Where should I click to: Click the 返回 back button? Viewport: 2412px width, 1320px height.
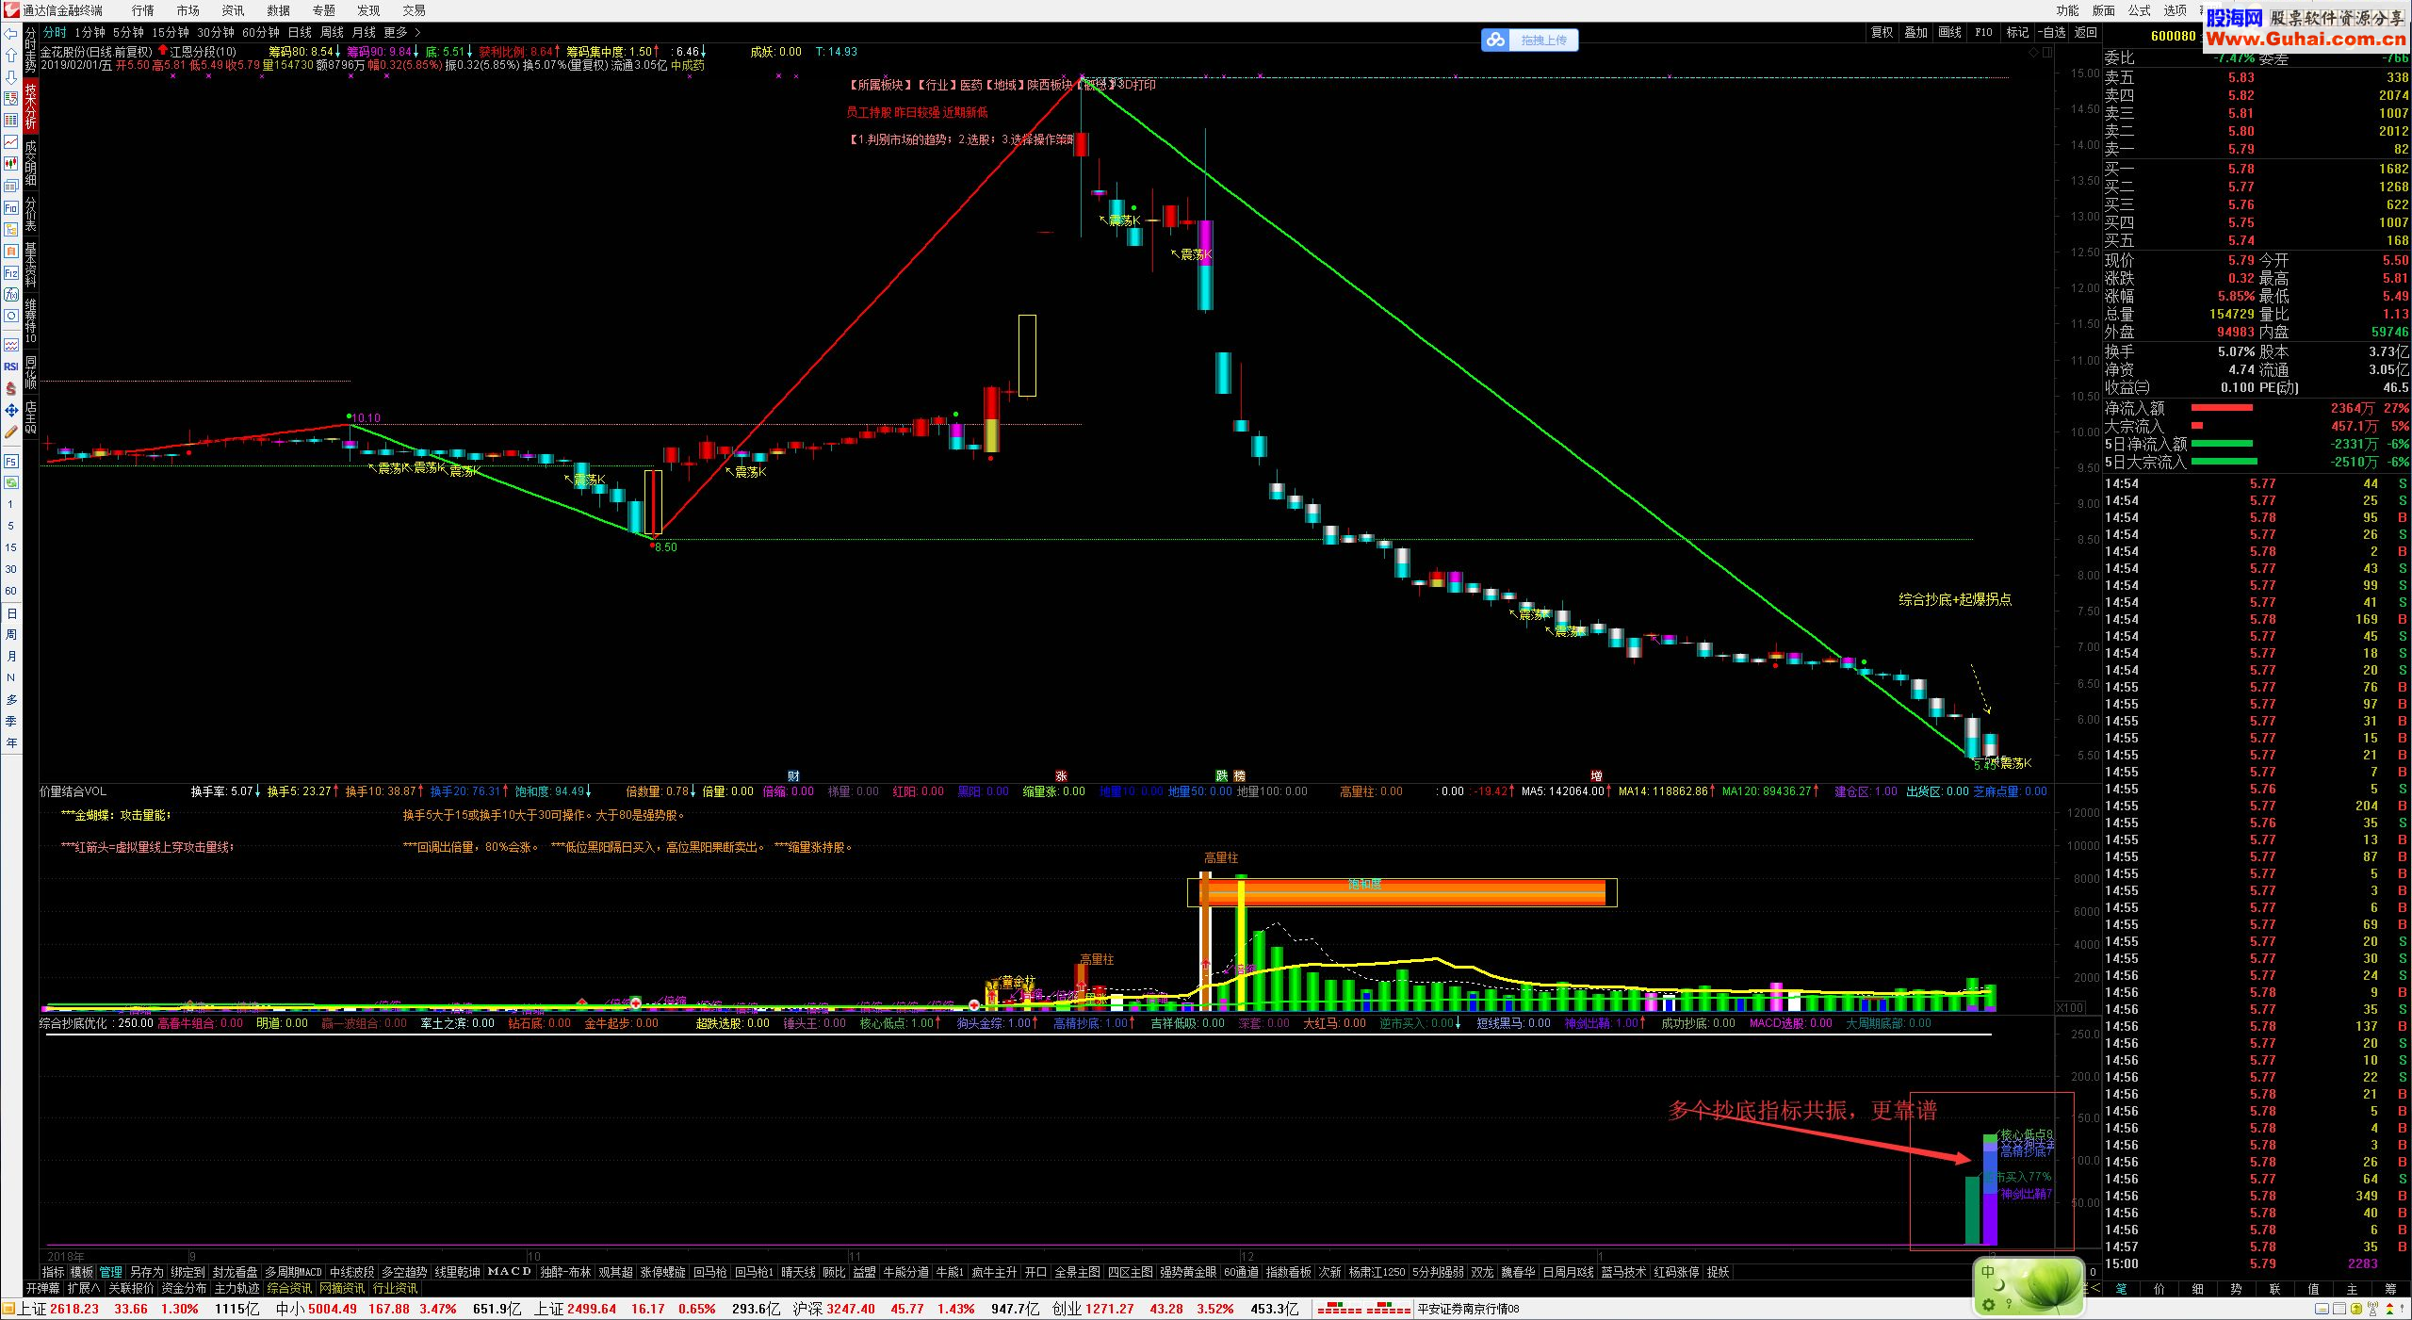point(2086,32)
